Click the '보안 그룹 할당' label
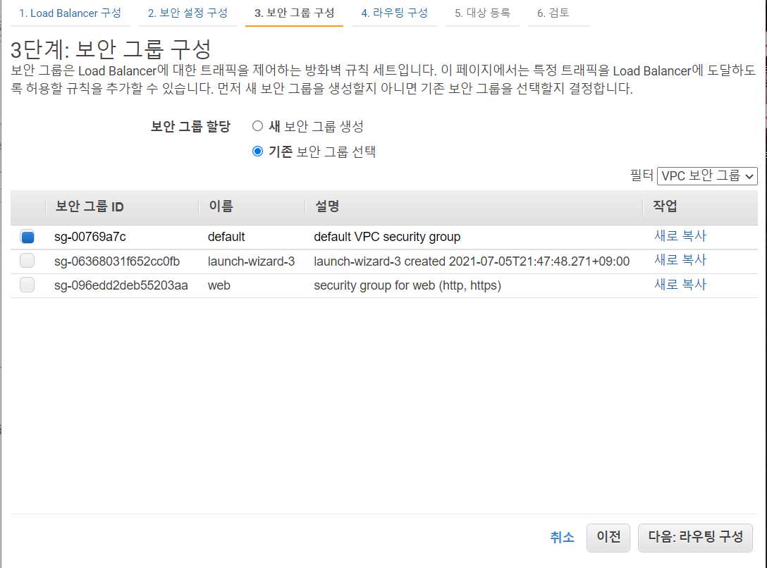 tap(190, 127)
